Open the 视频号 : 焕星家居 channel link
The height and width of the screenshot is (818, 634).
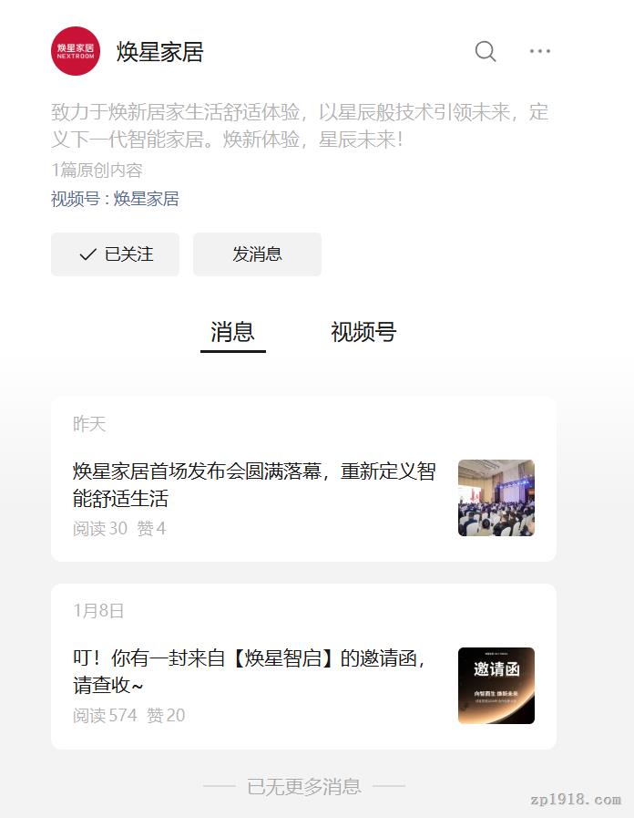115,199
